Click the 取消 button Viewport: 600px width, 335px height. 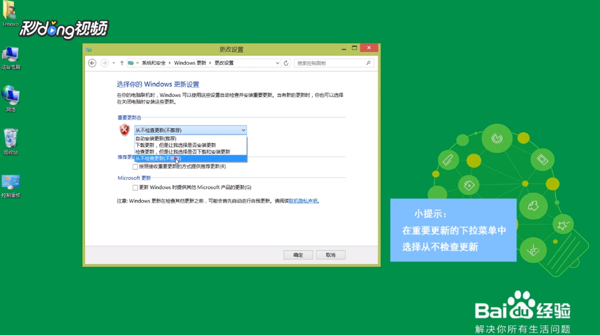coord(331,255)
